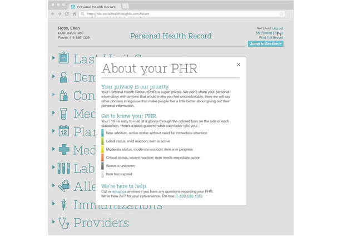Open the My Record link
Viewport: 342px width, 236px height.
[x=264, y=33]
